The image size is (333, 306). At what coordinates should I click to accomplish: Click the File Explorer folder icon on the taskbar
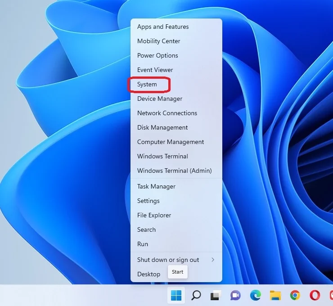275,295
